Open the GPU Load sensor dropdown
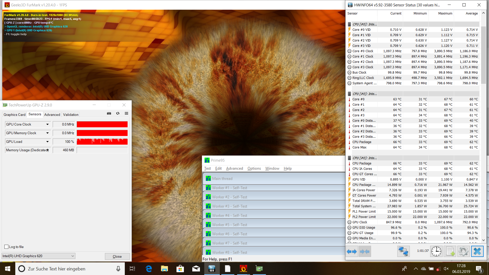 point(47,142)
